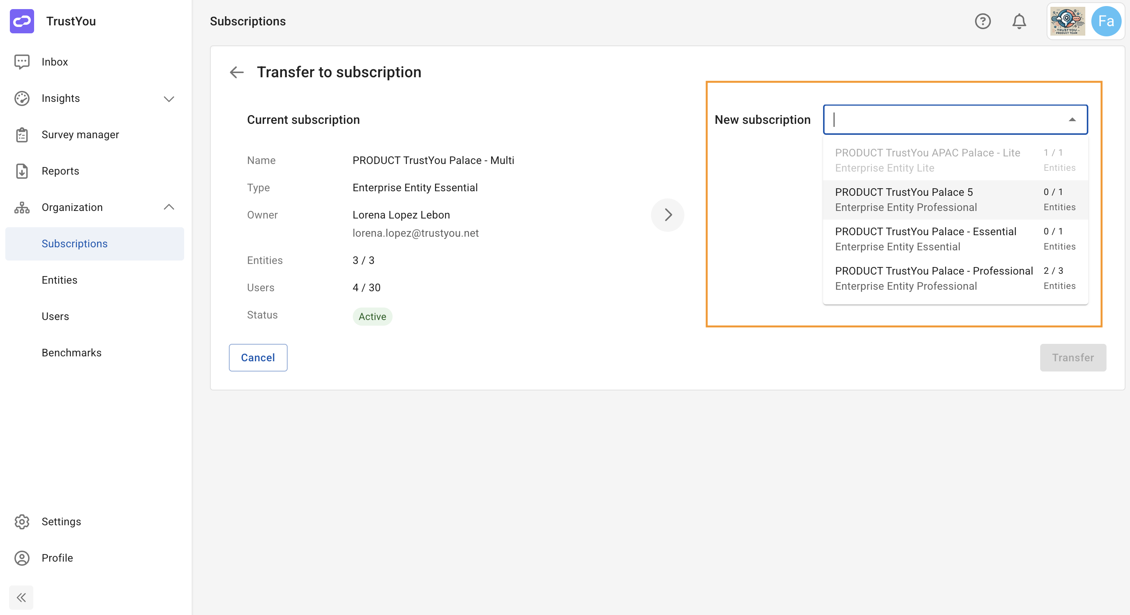The height and width of the screenshot is (615, 1130).
Task: Click the Enterprise Entity Essential type value
Action: click(x=415, y=187)
